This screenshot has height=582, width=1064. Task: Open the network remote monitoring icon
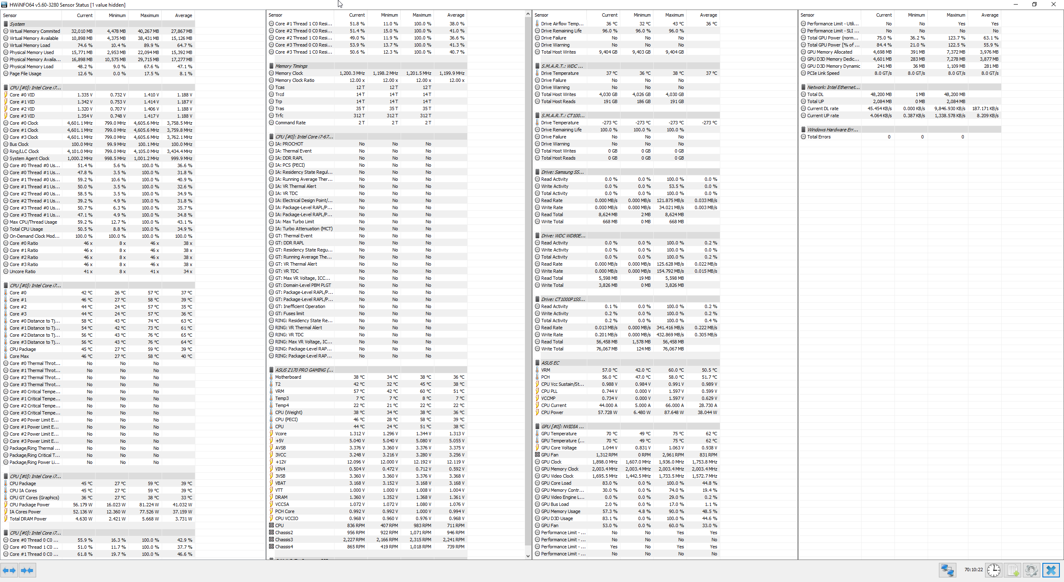click(x=948, y=570)
